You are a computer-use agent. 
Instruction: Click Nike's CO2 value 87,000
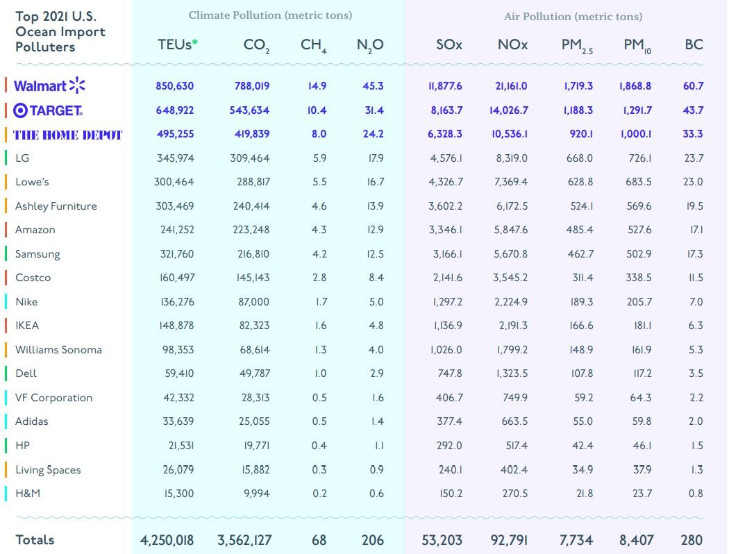point(254,301)
